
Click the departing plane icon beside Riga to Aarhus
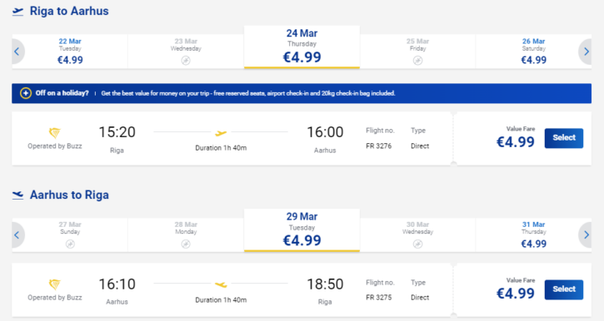(17, 12)
